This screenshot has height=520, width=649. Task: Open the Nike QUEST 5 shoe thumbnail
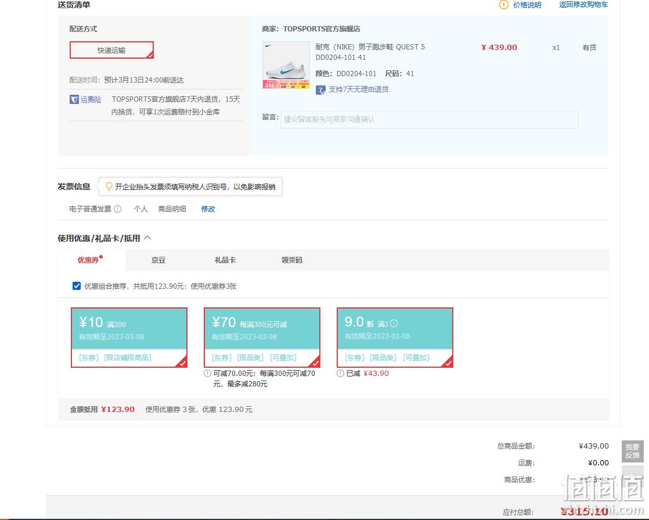click(286, 65)
